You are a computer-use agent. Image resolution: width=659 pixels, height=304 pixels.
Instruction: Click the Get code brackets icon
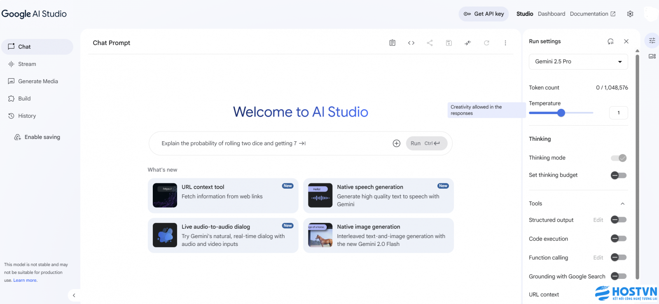(411, 43)
